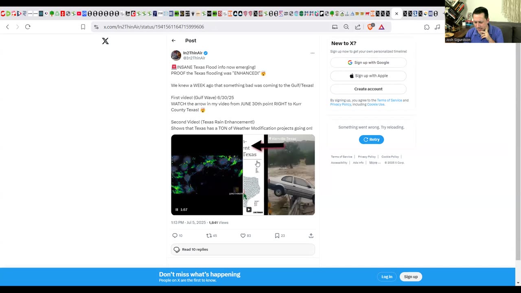Click the Log in button
The width and height of the screenshot is (521, 293).
click(387, 277)
